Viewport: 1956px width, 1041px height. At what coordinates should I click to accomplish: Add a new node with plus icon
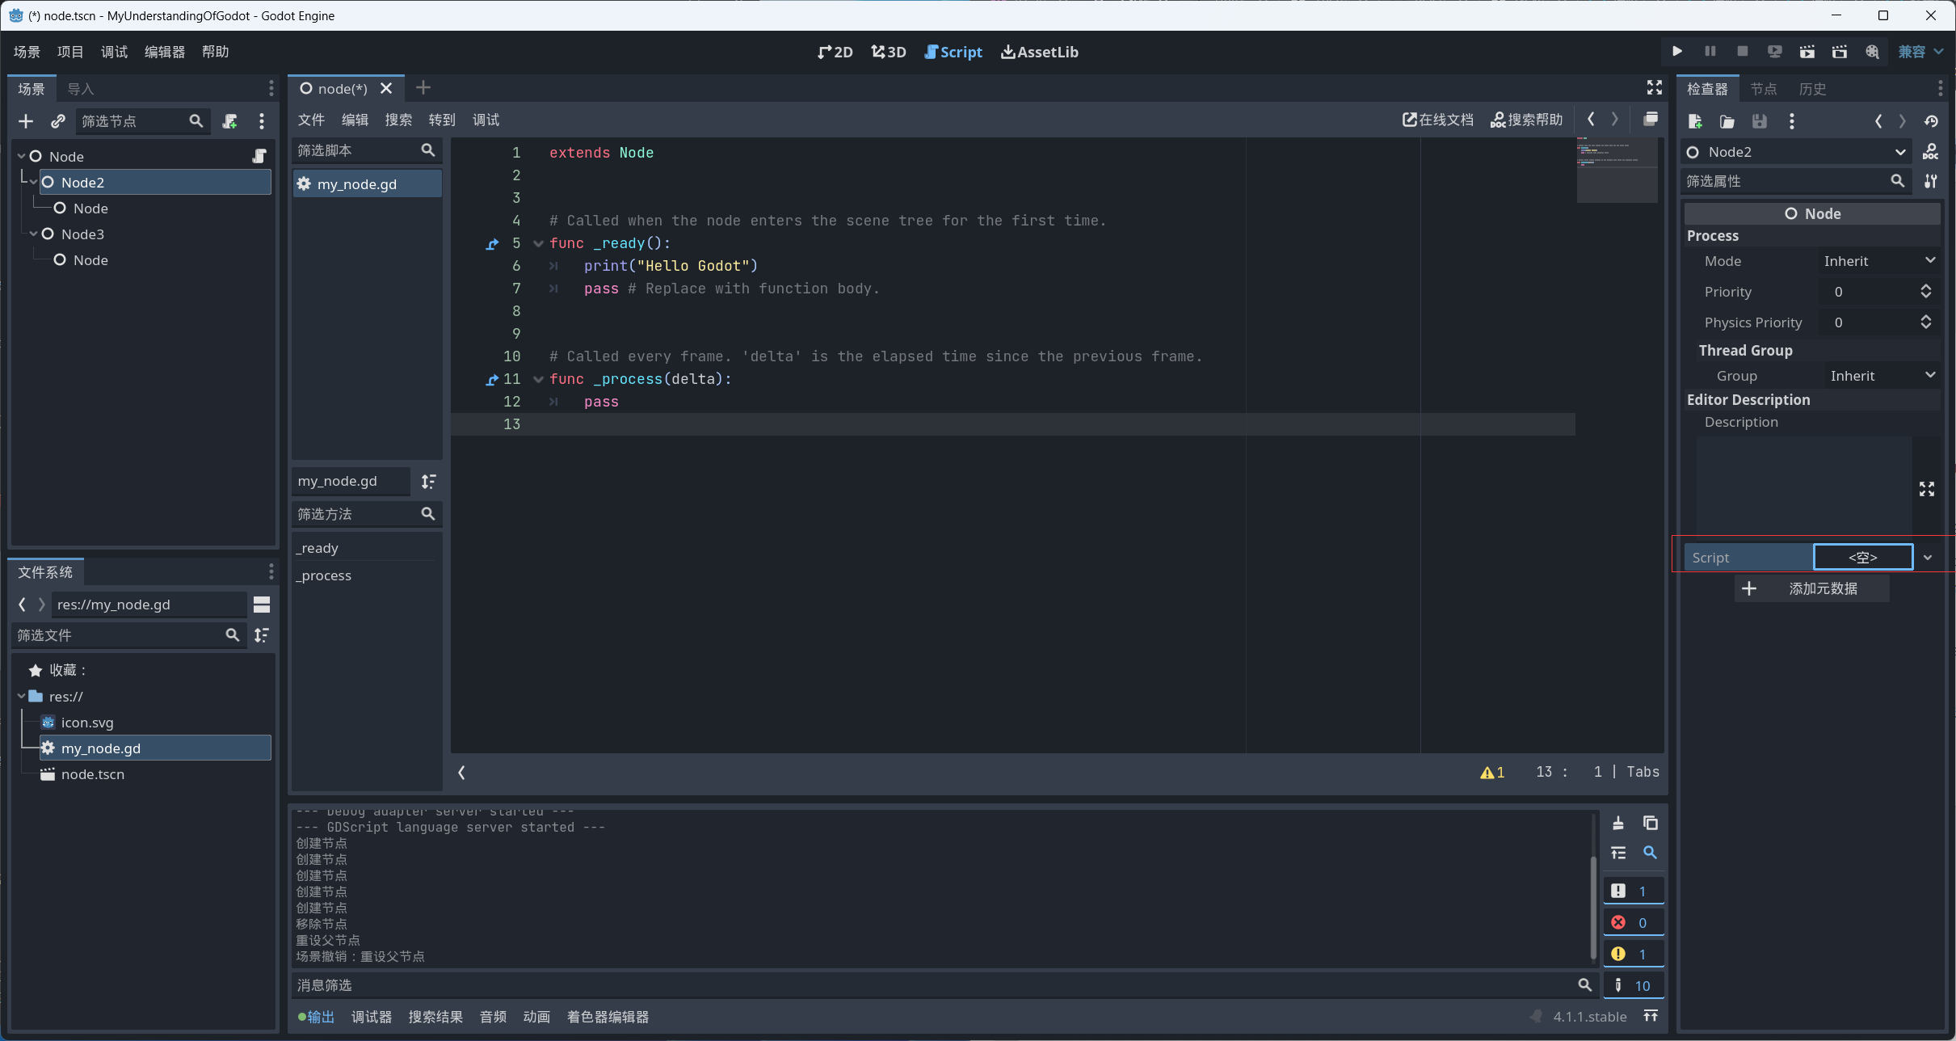point(26,121)
